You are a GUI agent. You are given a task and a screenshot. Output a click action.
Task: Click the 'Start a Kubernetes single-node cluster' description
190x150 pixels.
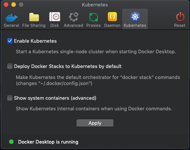96,52
